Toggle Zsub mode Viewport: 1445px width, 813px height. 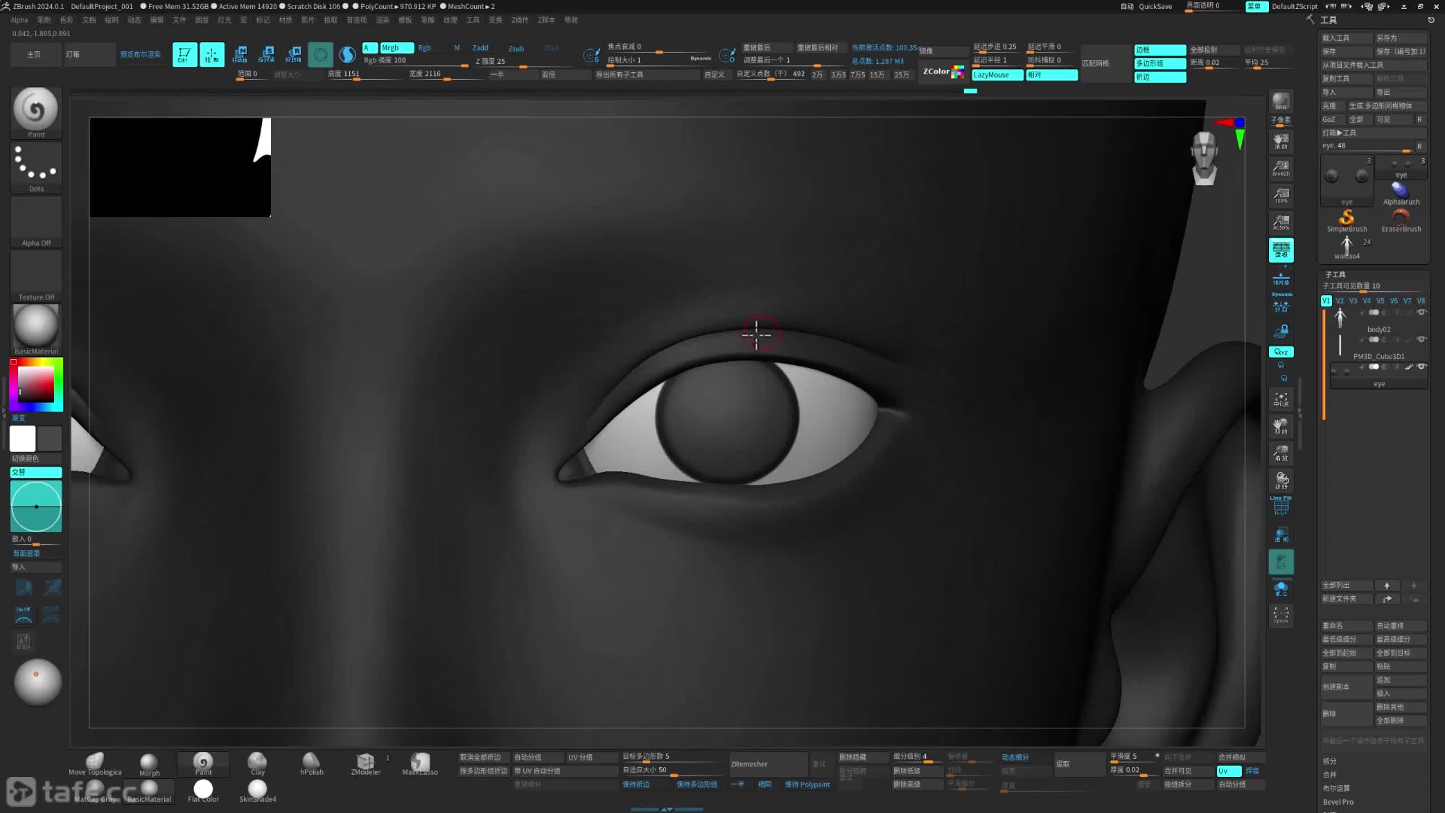pos(516,49)
